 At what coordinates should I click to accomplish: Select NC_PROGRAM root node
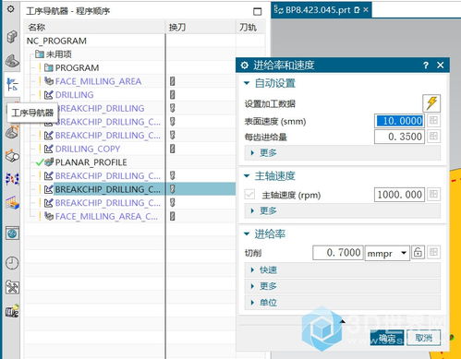tap(56, 41)
